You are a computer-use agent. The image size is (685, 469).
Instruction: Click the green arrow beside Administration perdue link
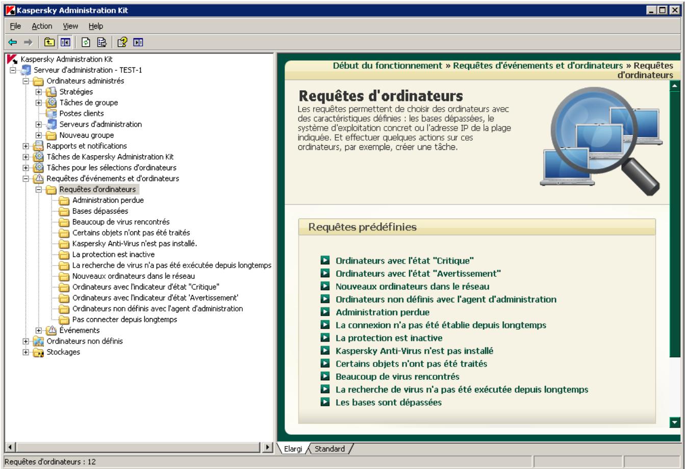tap(324, 312)
